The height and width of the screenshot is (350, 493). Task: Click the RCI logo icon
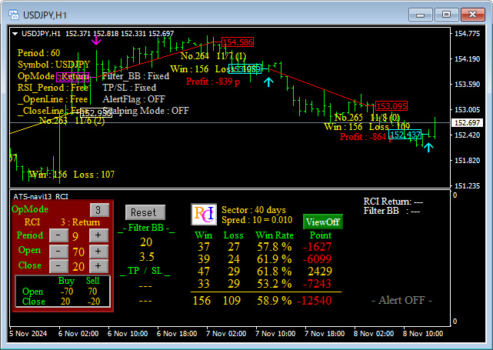pos(204,214)
